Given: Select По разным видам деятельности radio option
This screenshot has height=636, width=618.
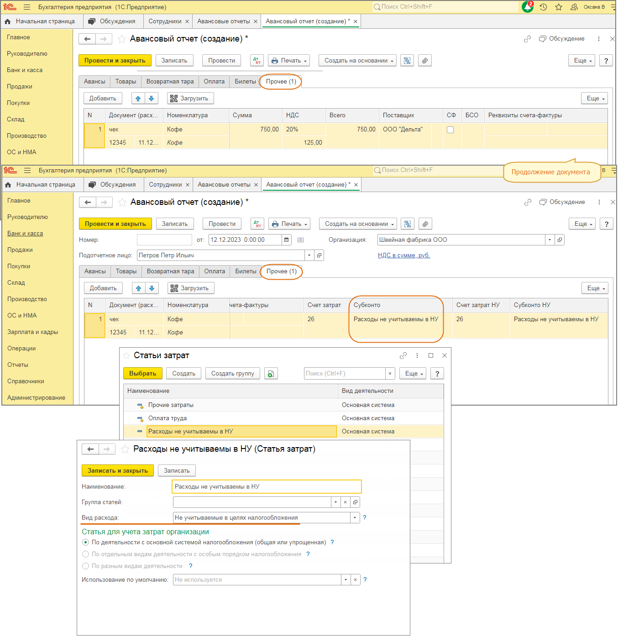Looking at the screenshot, I should (85, 566).
